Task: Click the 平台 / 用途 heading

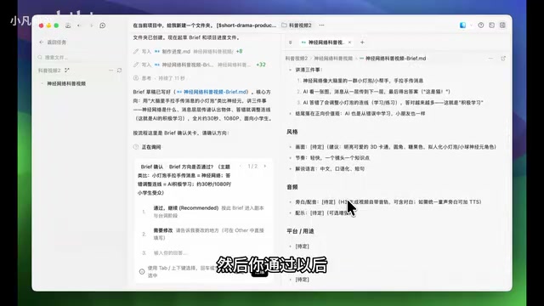Action: click(300, 231)
